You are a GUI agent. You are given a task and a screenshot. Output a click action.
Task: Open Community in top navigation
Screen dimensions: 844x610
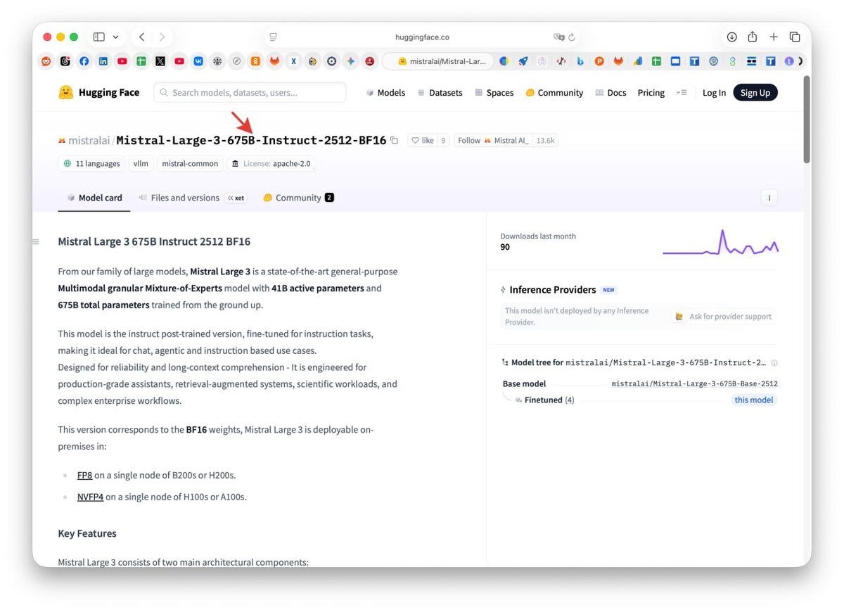click(554, 92)
